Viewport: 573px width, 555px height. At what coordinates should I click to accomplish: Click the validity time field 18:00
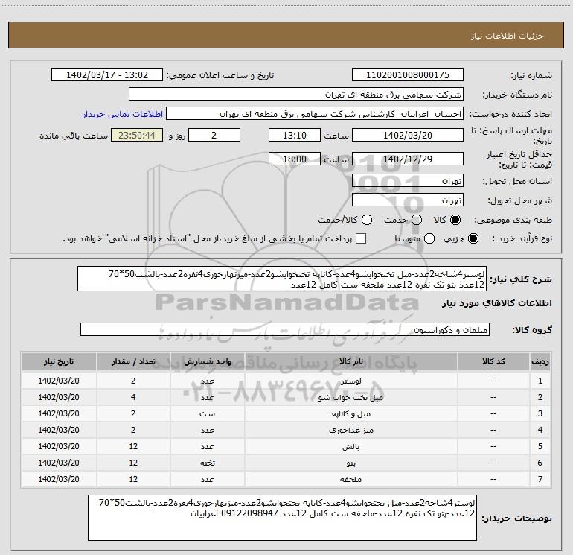295,159
